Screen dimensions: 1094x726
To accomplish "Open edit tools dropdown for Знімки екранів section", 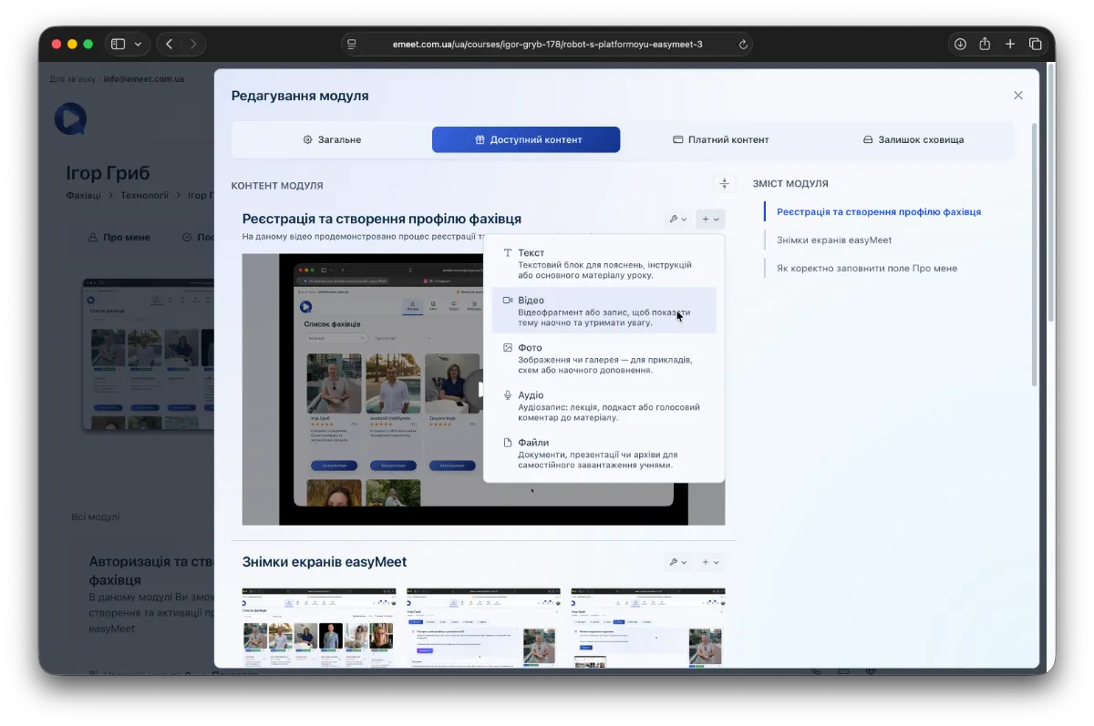I will point(677,562).
